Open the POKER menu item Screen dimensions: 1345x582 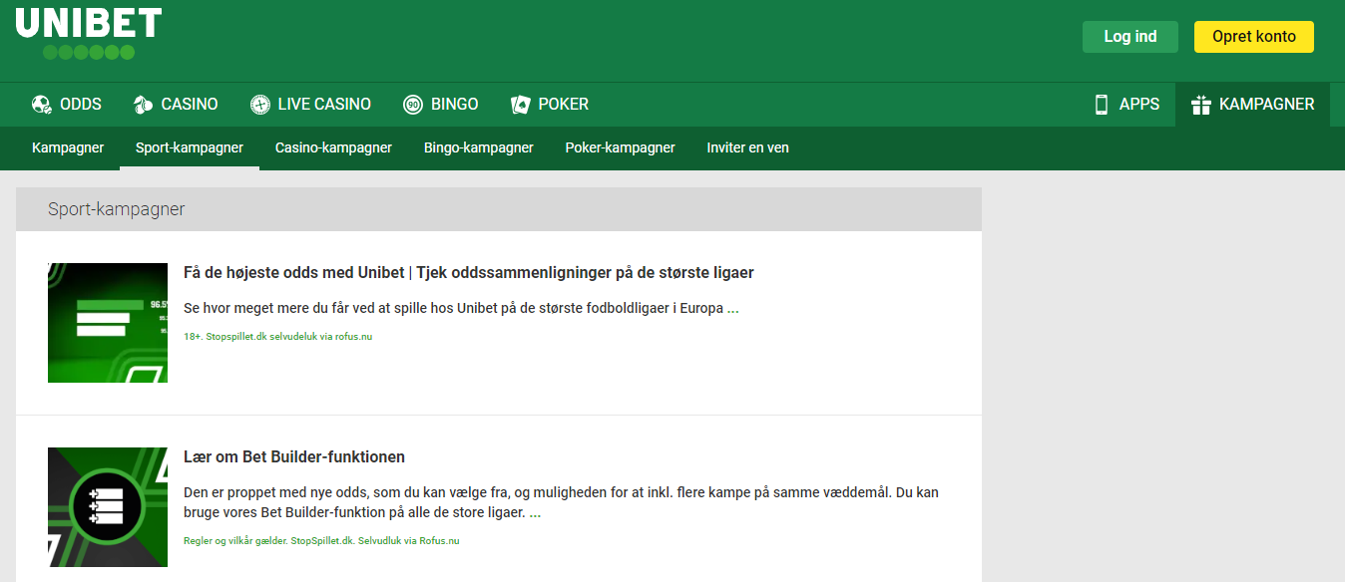(550, 105)
